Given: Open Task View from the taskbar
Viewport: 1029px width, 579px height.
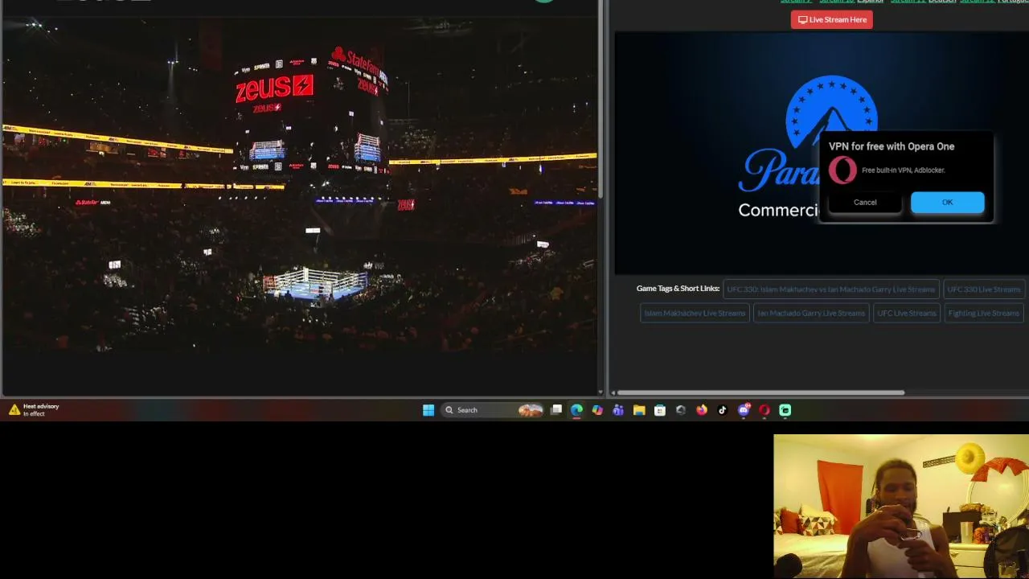Looking at the screenshot, I should [x=556, y=410].
